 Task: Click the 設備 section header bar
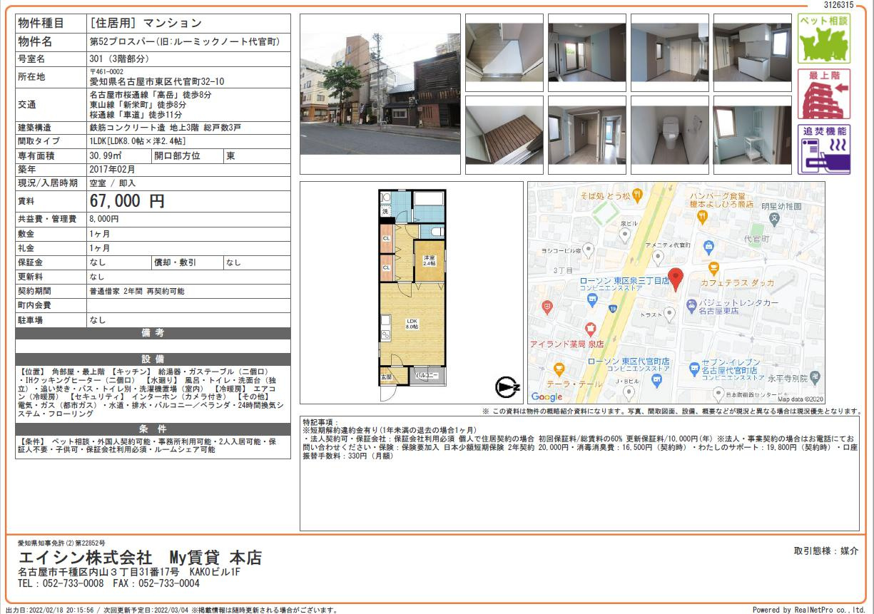[153, 359]
